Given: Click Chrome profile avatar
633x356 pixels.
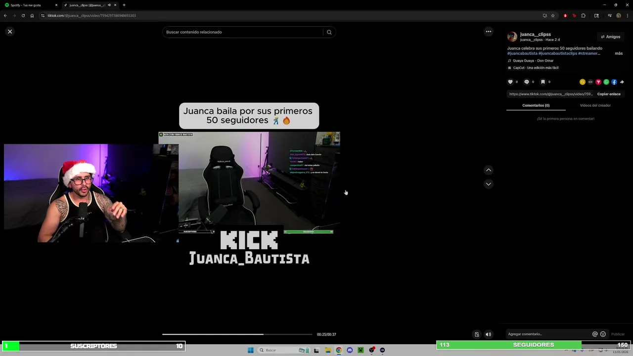Looking at the screenshot, I should click(618, 15).
